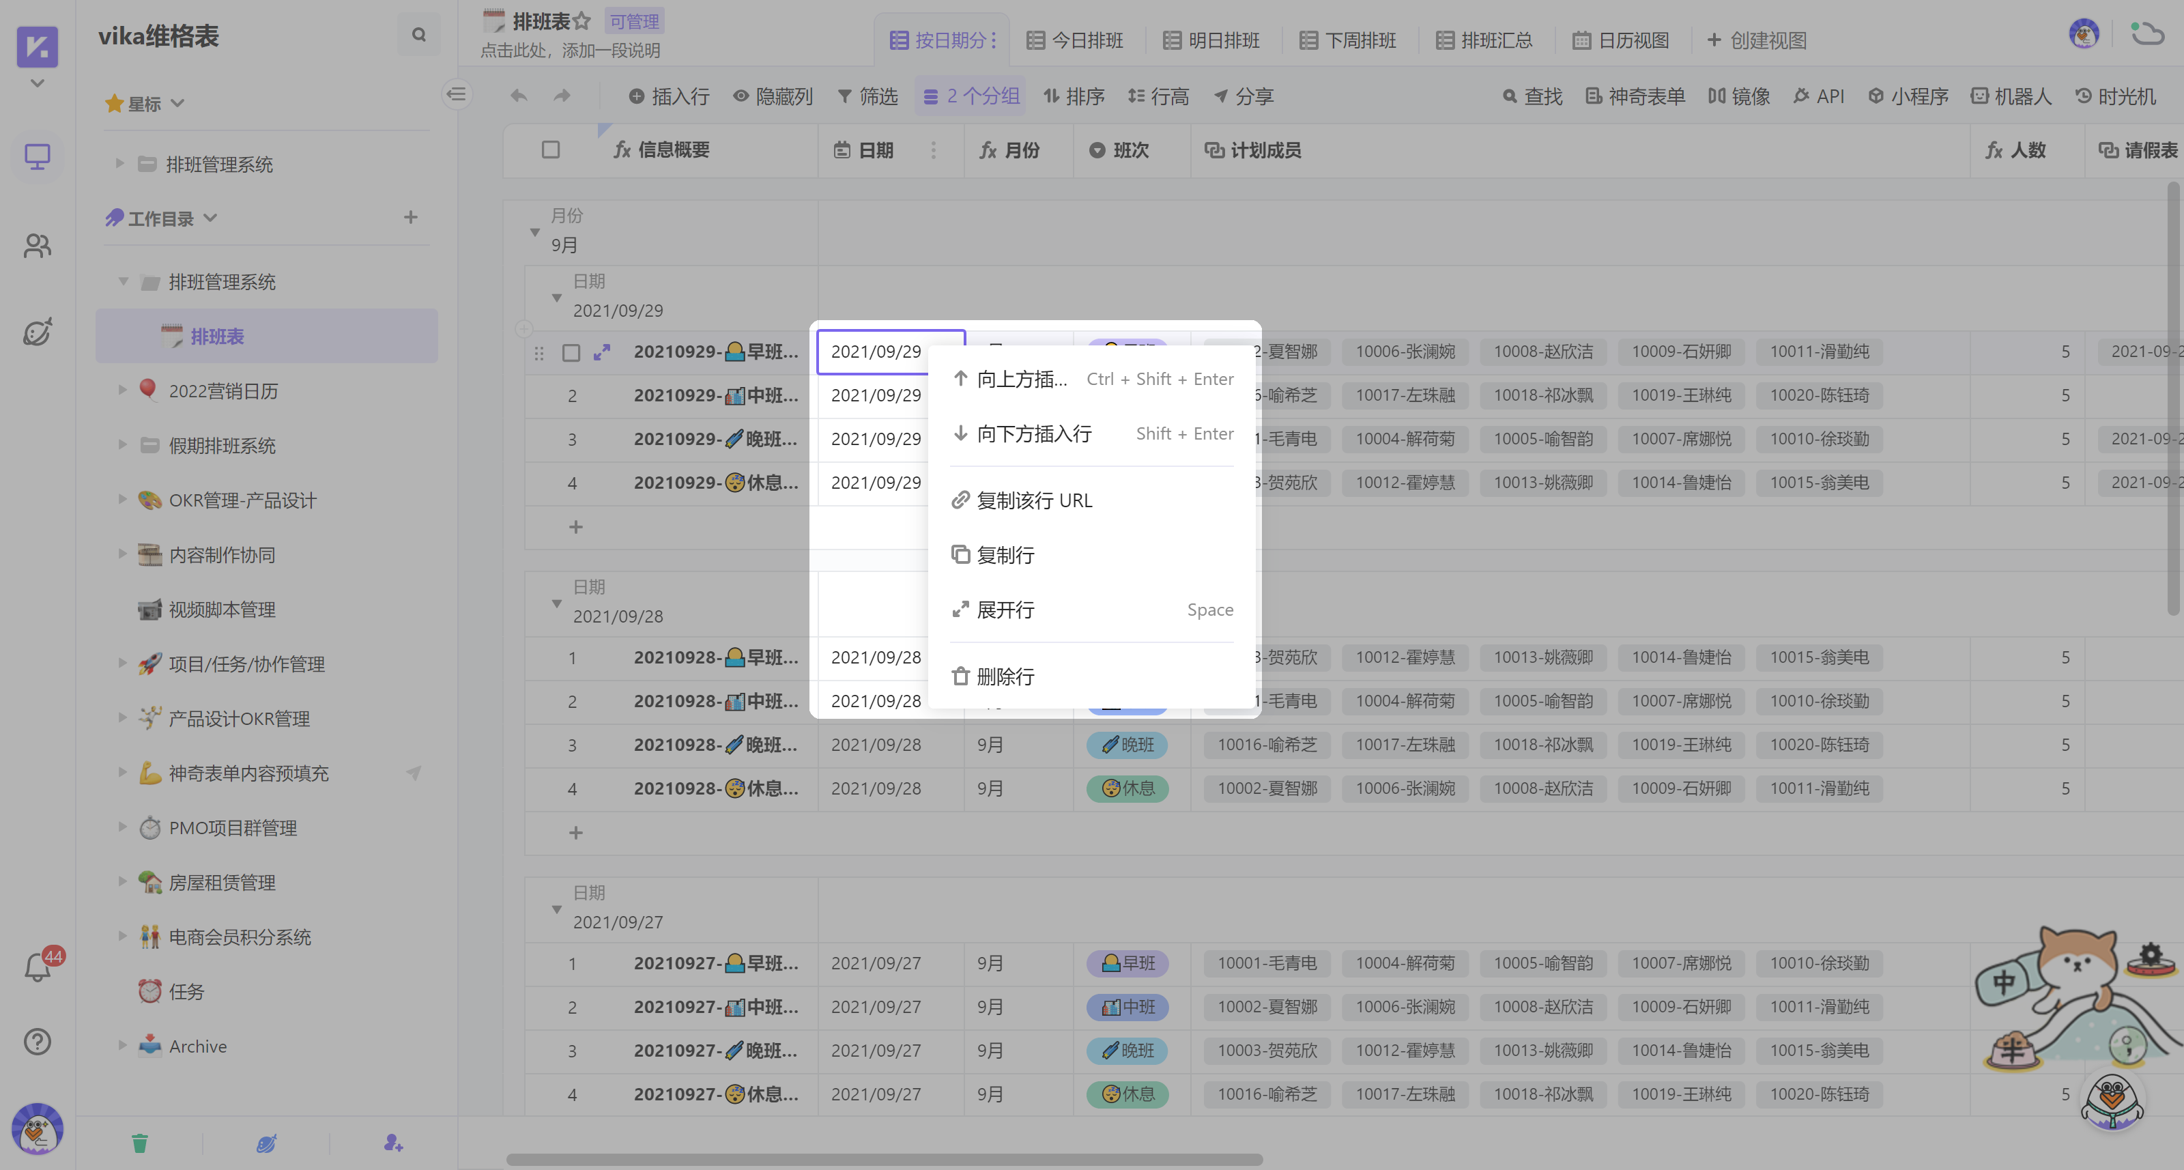Star the 排班表 datasheet title
2184x1170 pixels.
581,21
